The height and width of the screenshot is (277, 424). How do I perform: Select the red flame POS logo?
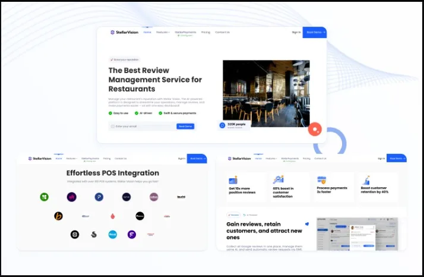point(113,216)
